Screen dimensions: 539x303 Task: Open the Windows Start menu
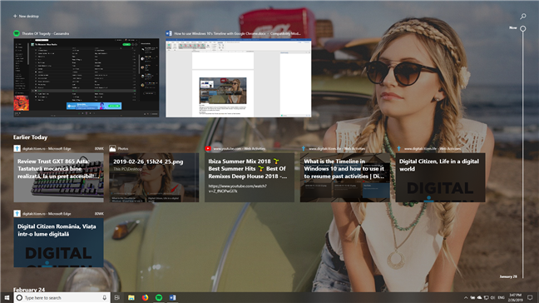tap(7, 297)
